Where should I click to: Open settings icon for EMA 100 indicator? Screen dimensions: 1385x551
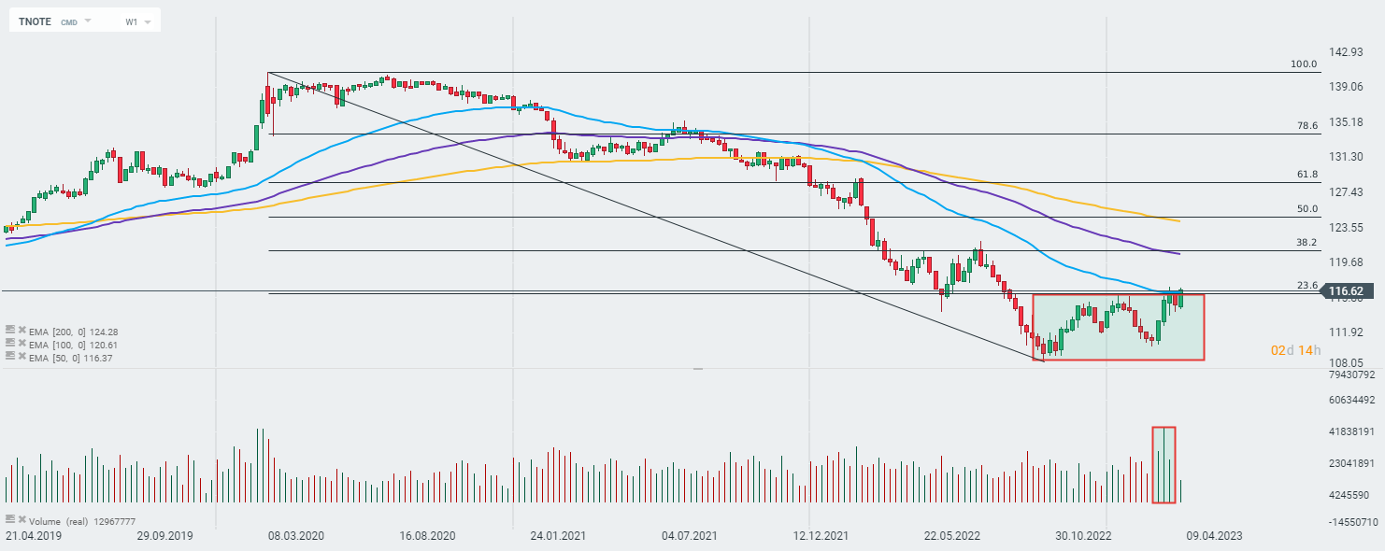point(9,344)
